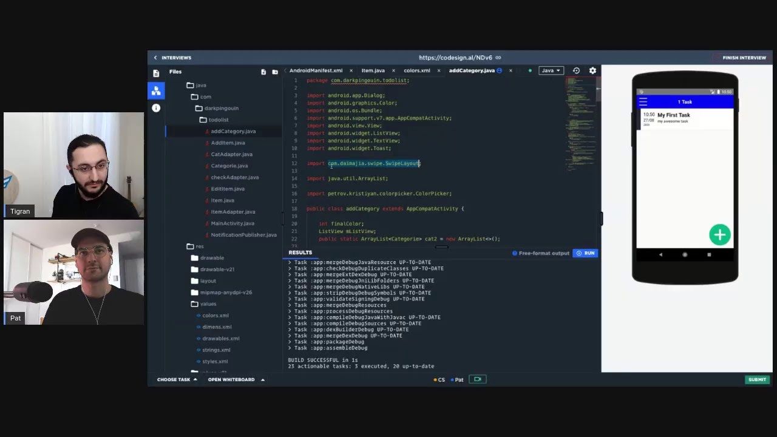Open the hamburger menu in phone preview

643,102
